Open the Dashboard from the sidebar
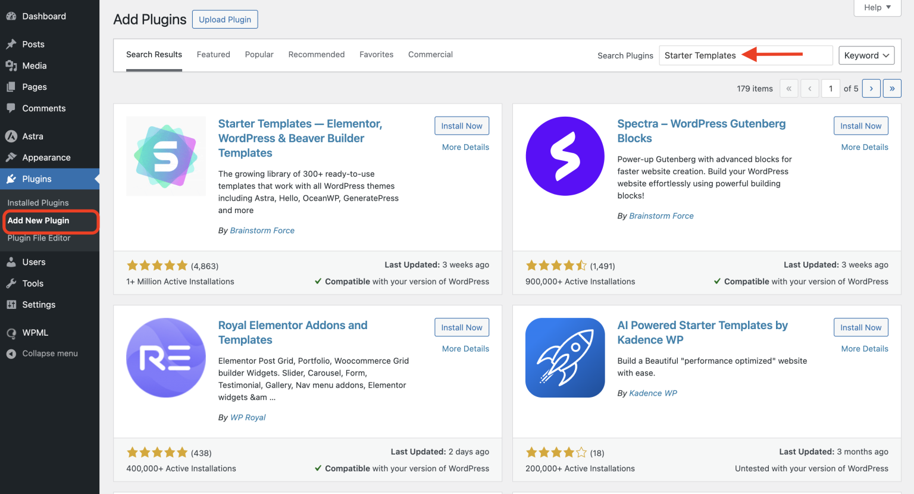 (x=12, y=16)
